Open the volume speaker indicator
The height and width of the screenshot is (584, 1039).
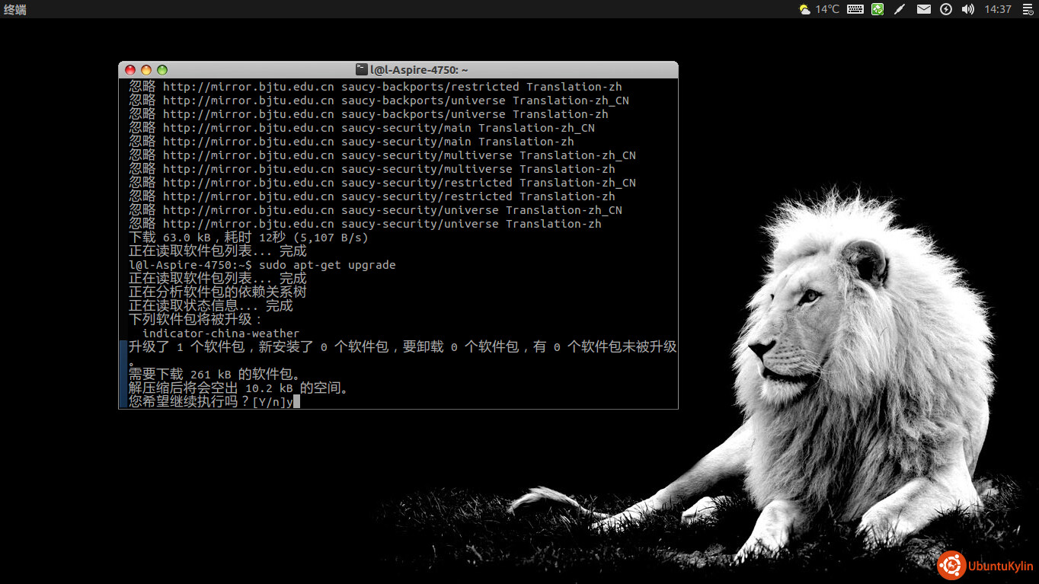click(968, 9)
